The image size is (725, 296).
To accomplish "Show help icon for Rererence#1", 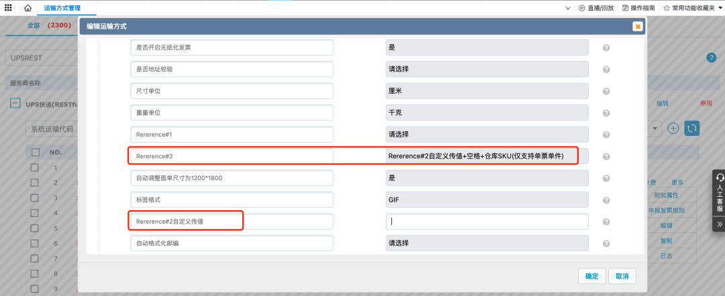I will point(606,135).
